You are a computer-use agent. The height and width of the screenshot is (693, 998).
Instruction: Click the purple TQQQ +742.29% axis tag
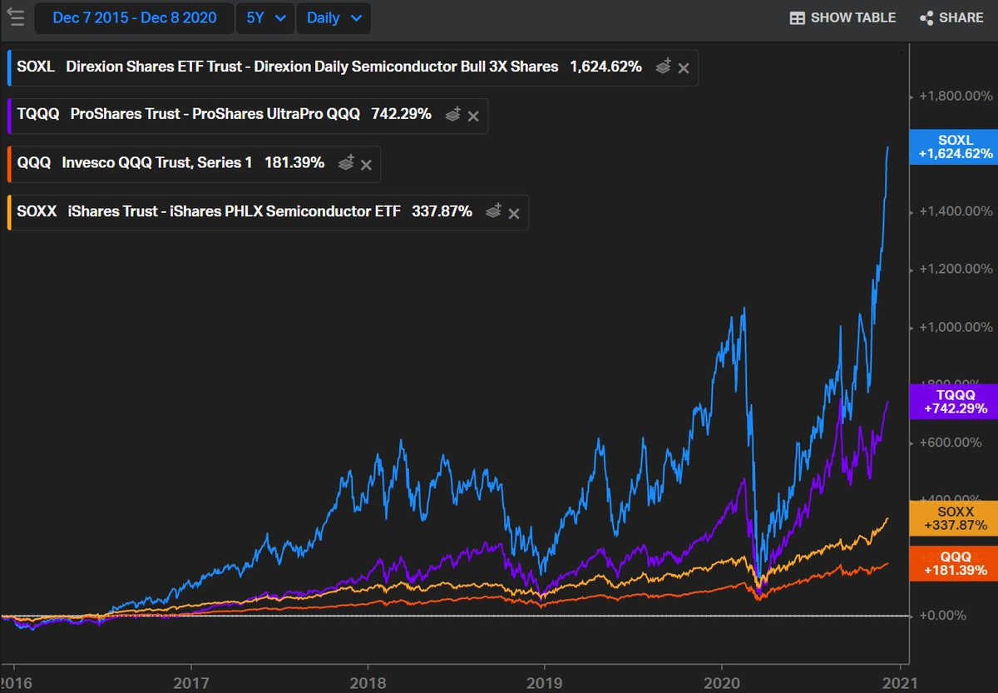click(955, 401)
